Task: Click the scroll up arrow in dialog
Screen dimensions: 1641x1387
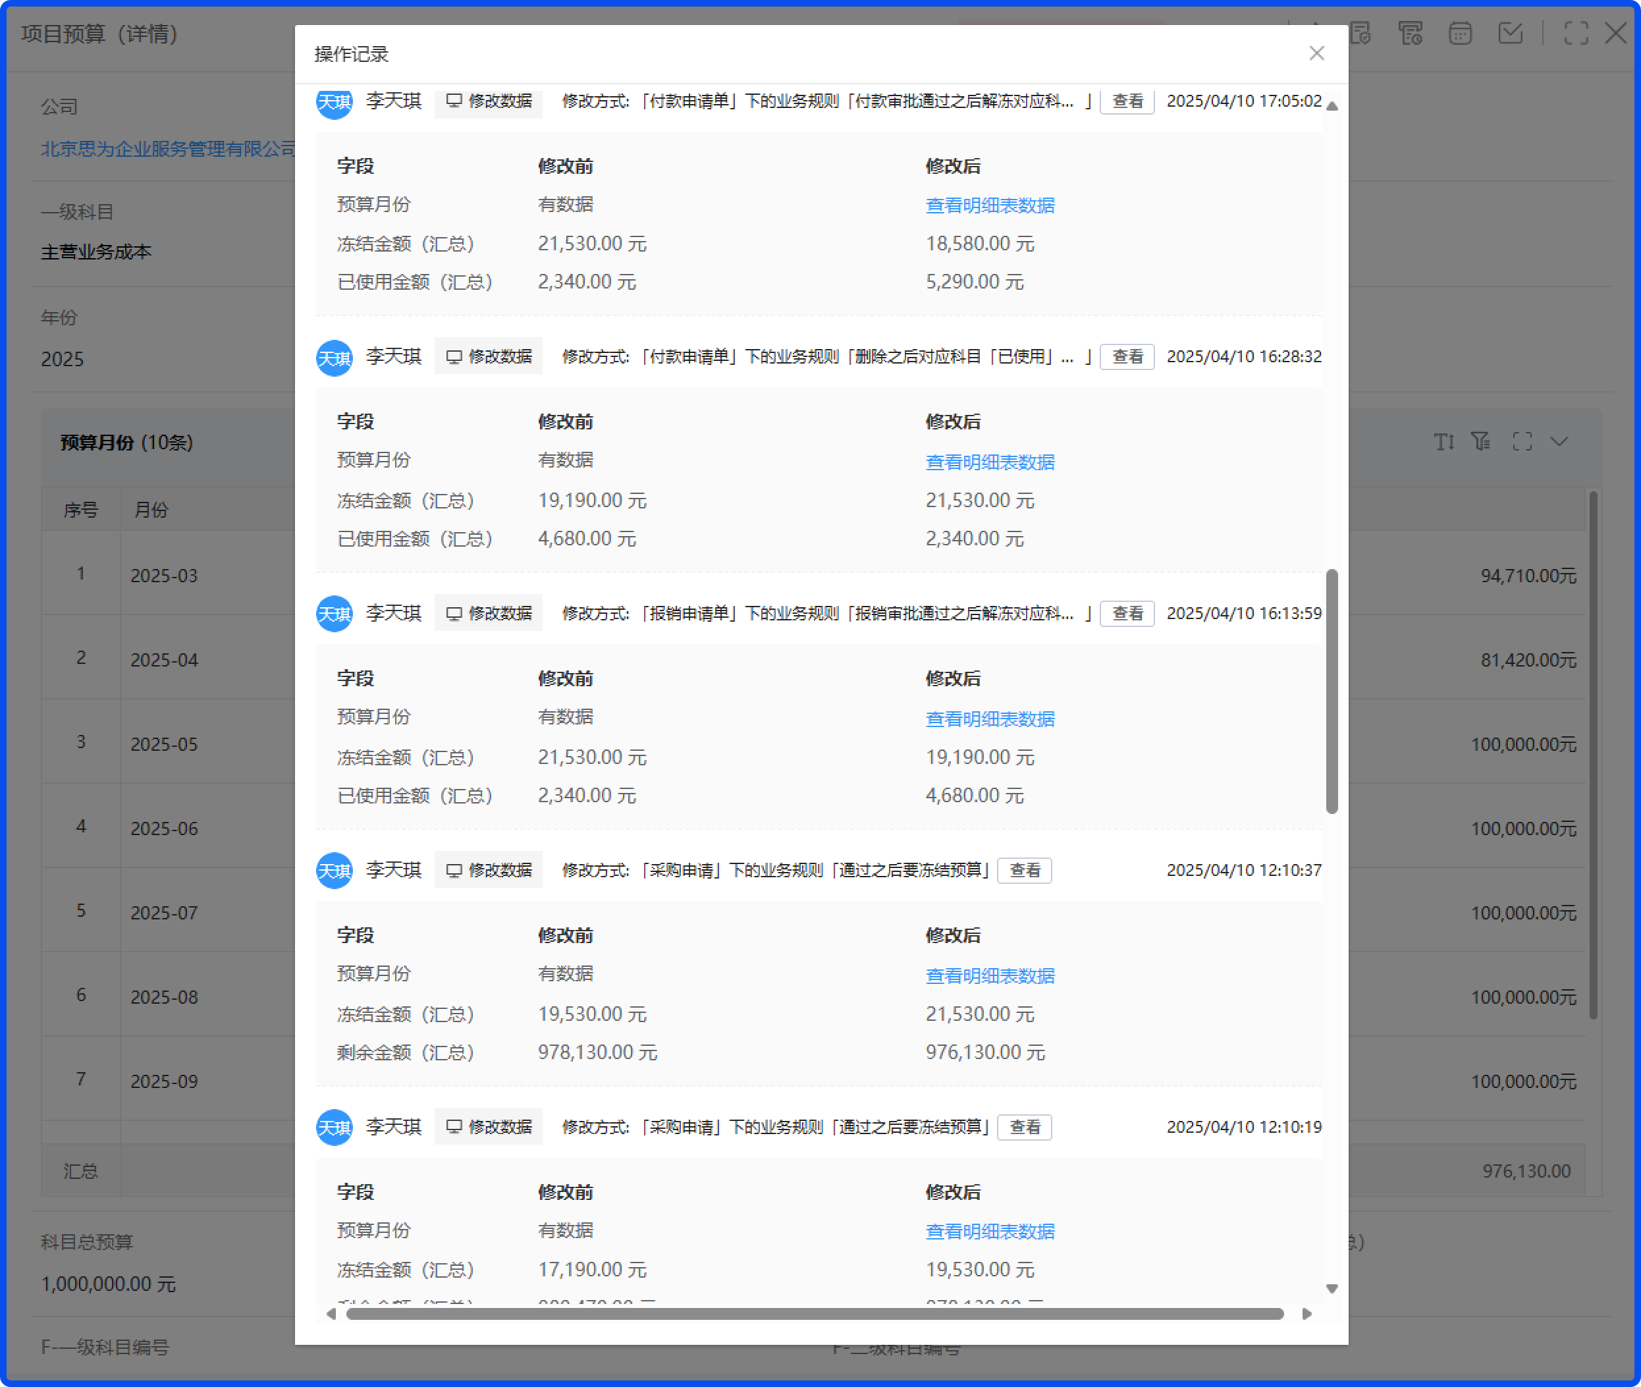Action: (1332, 106)
